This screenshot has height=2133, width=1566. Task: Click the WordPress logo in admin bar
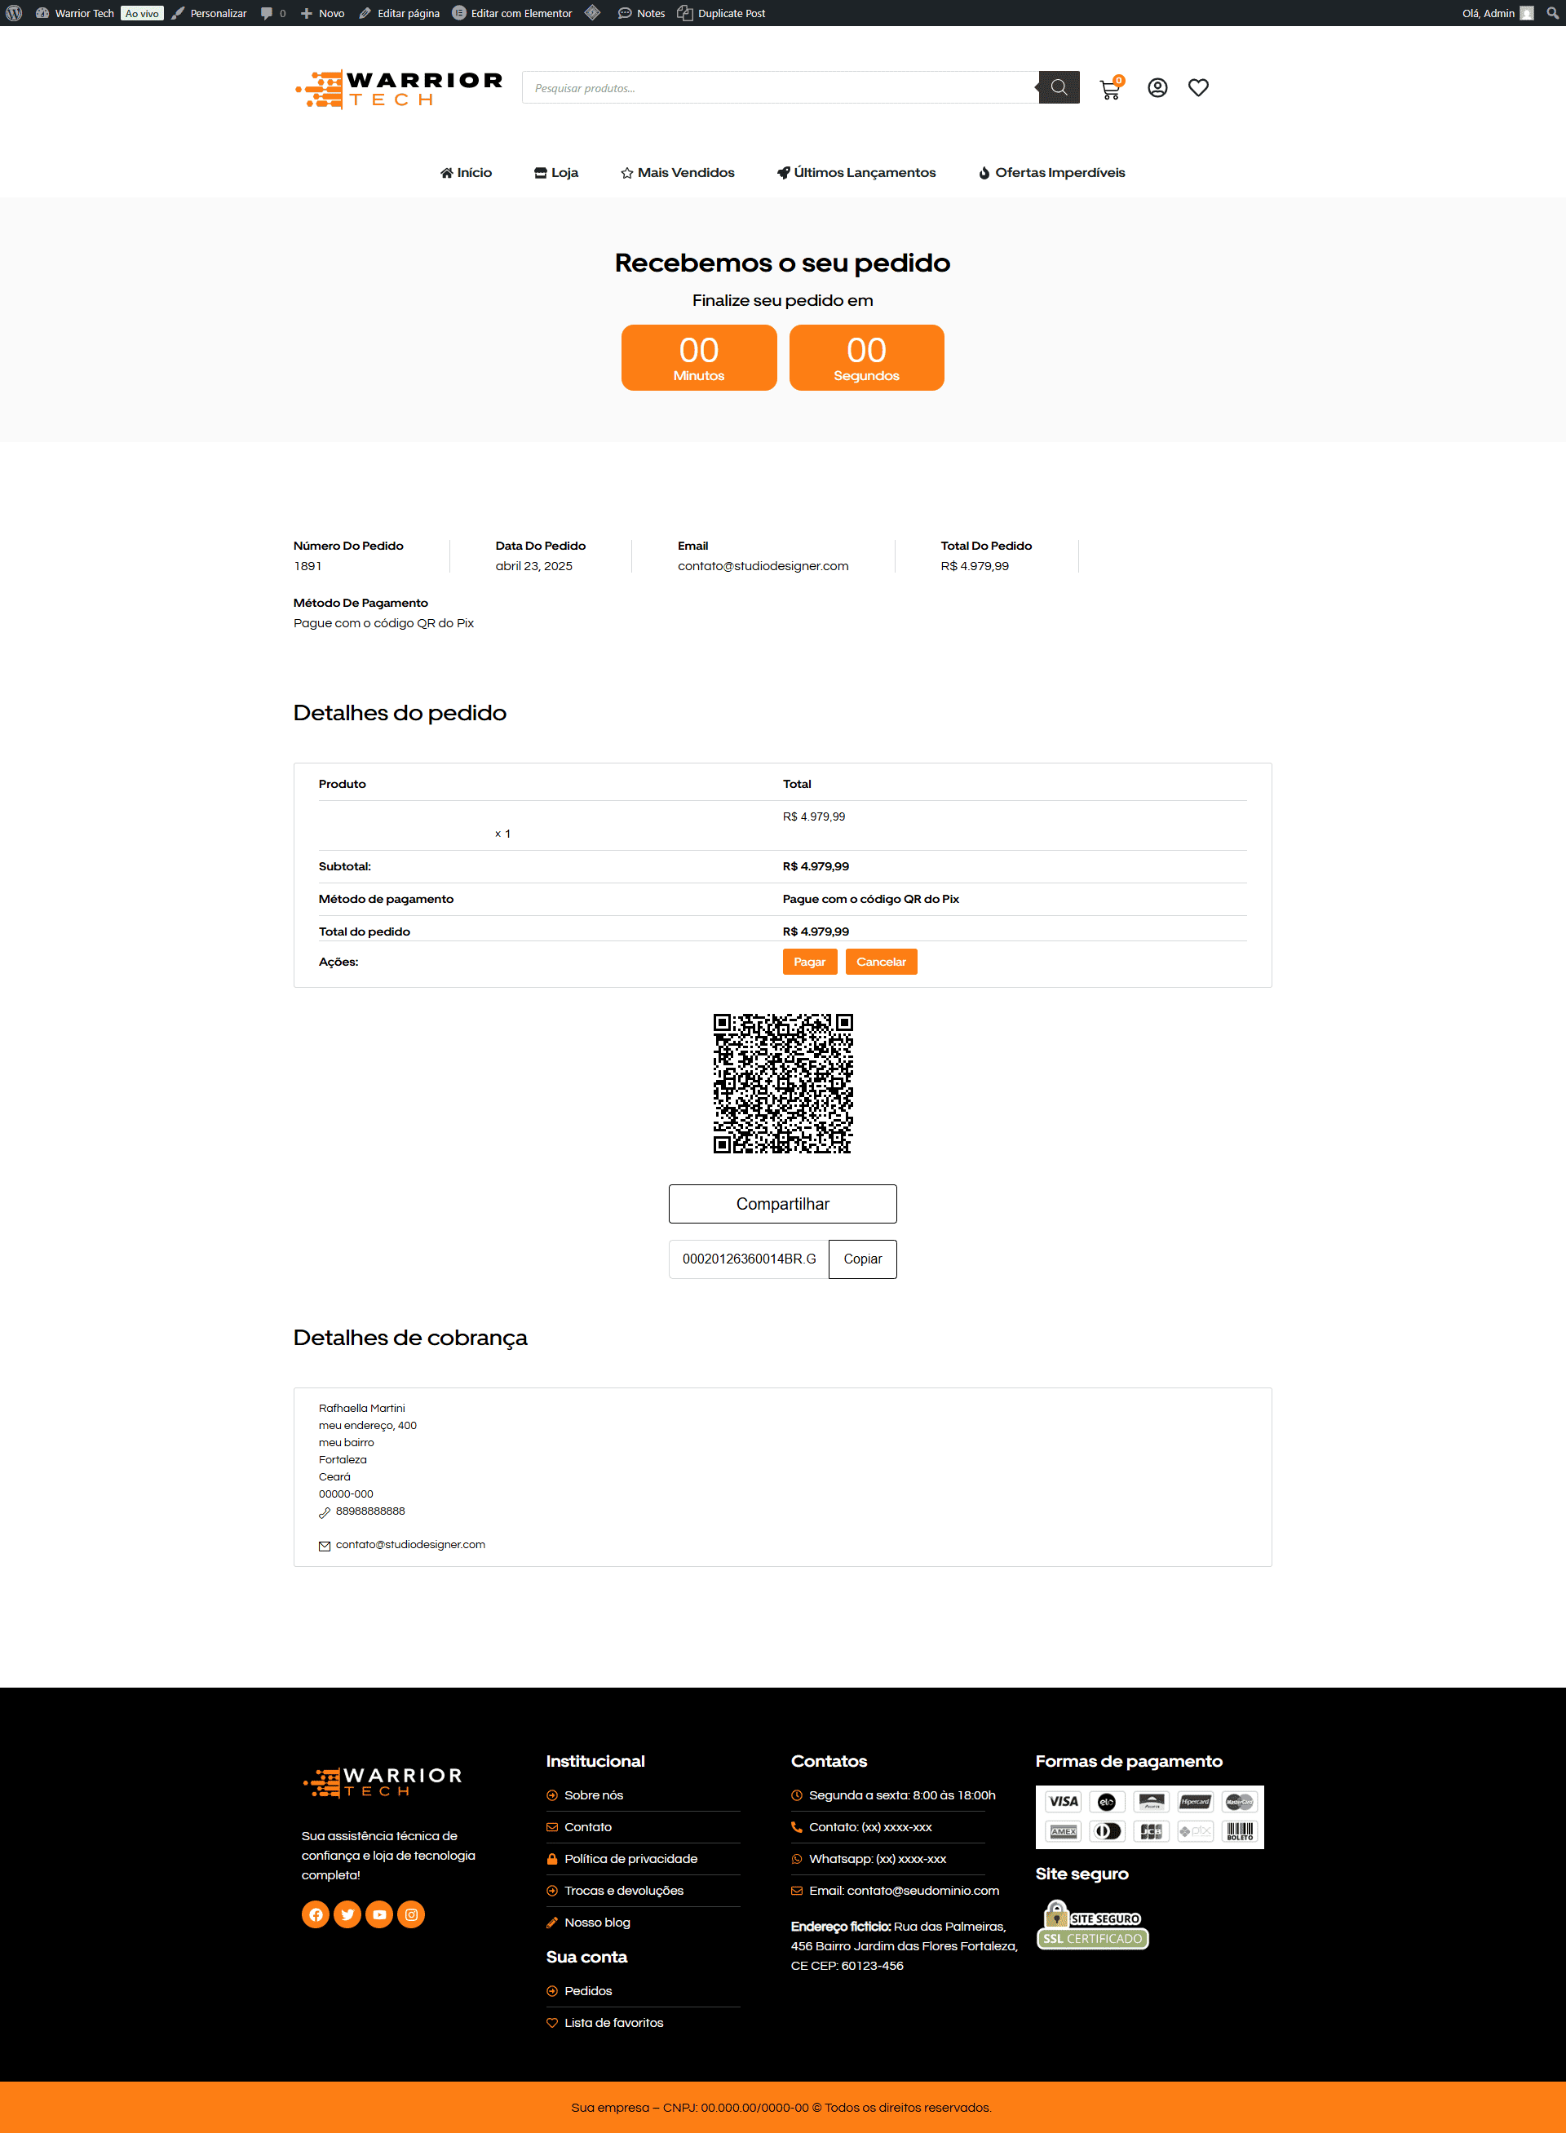tap(14, 13)
